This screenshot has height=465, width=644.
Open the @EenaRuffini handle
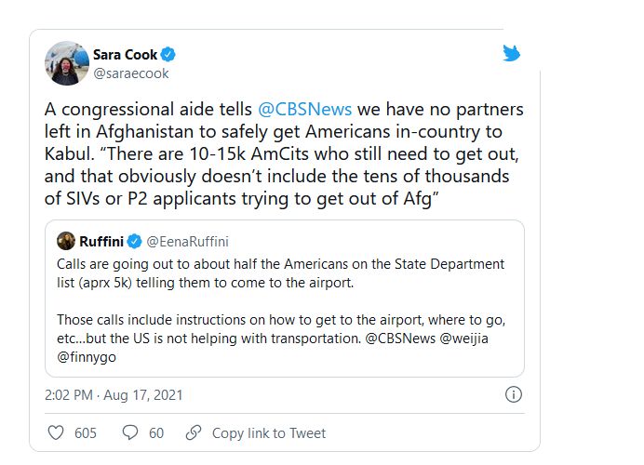(188, 242)
